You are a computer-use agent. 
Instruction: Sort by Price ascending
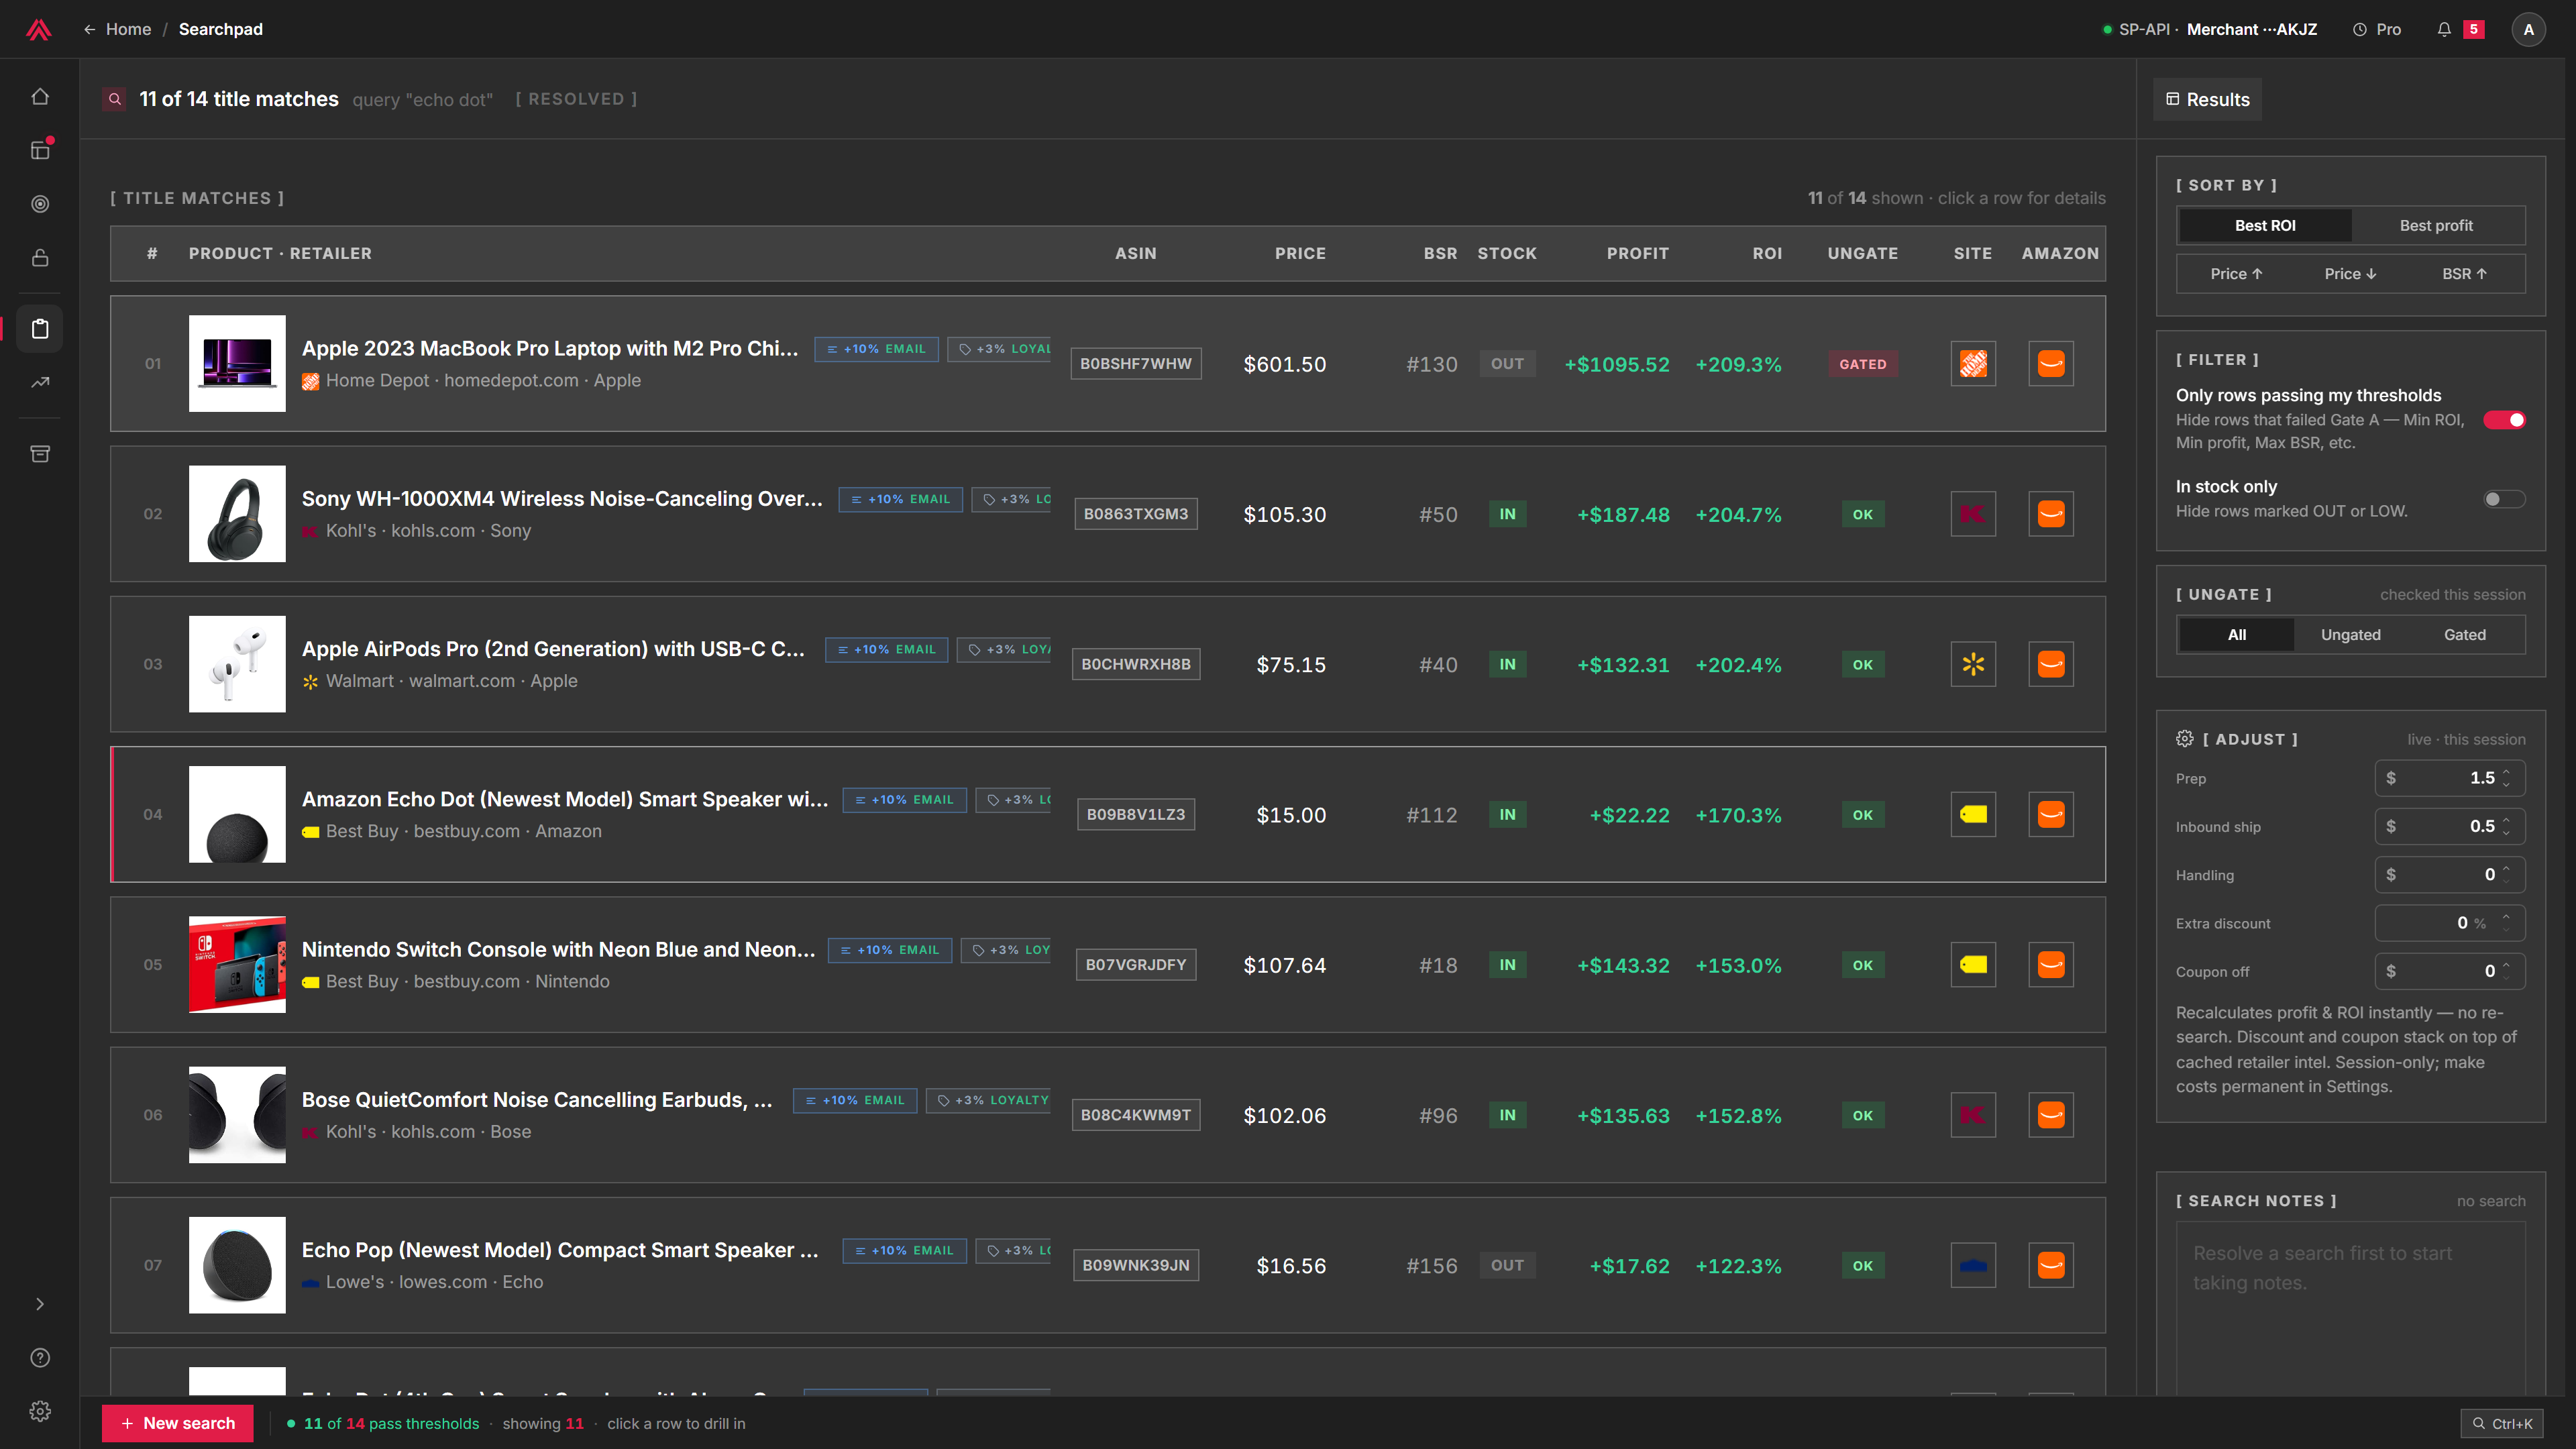pyautogui.click(x=2236, y=274)
